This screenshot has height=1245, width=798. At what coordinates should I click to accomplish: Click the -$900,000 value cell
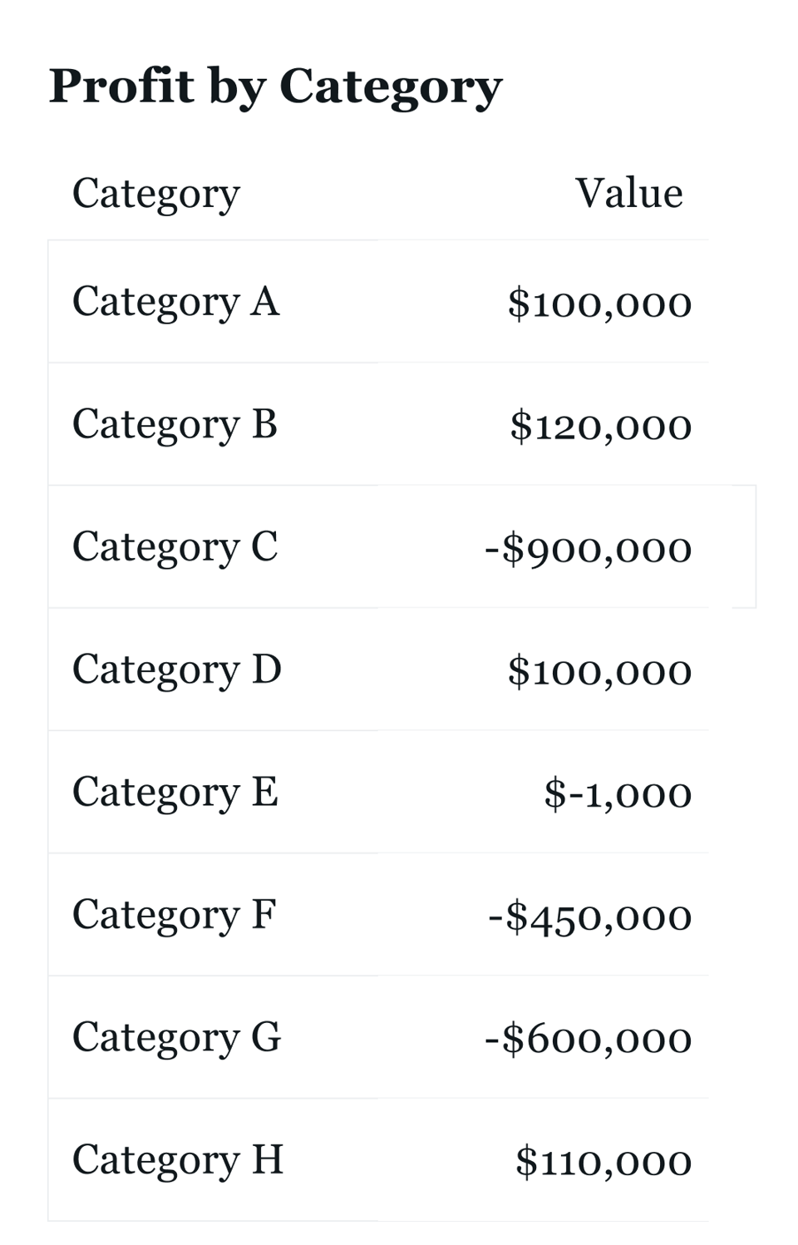pos(588,549)
